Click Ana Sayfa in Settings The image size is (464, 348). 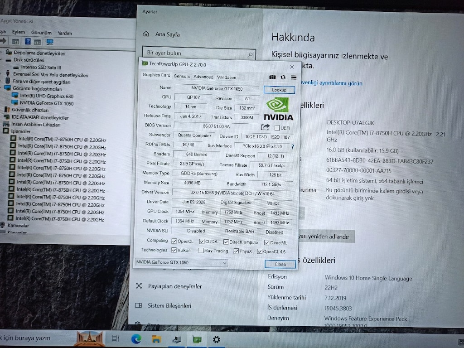coord(168,34)
